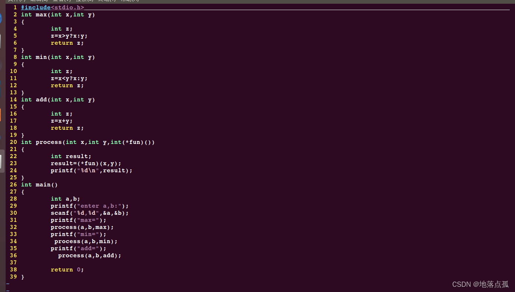Screen dimensions: 515x292
Task: Click the scanf call on line 30
Action: pos(90,213)
